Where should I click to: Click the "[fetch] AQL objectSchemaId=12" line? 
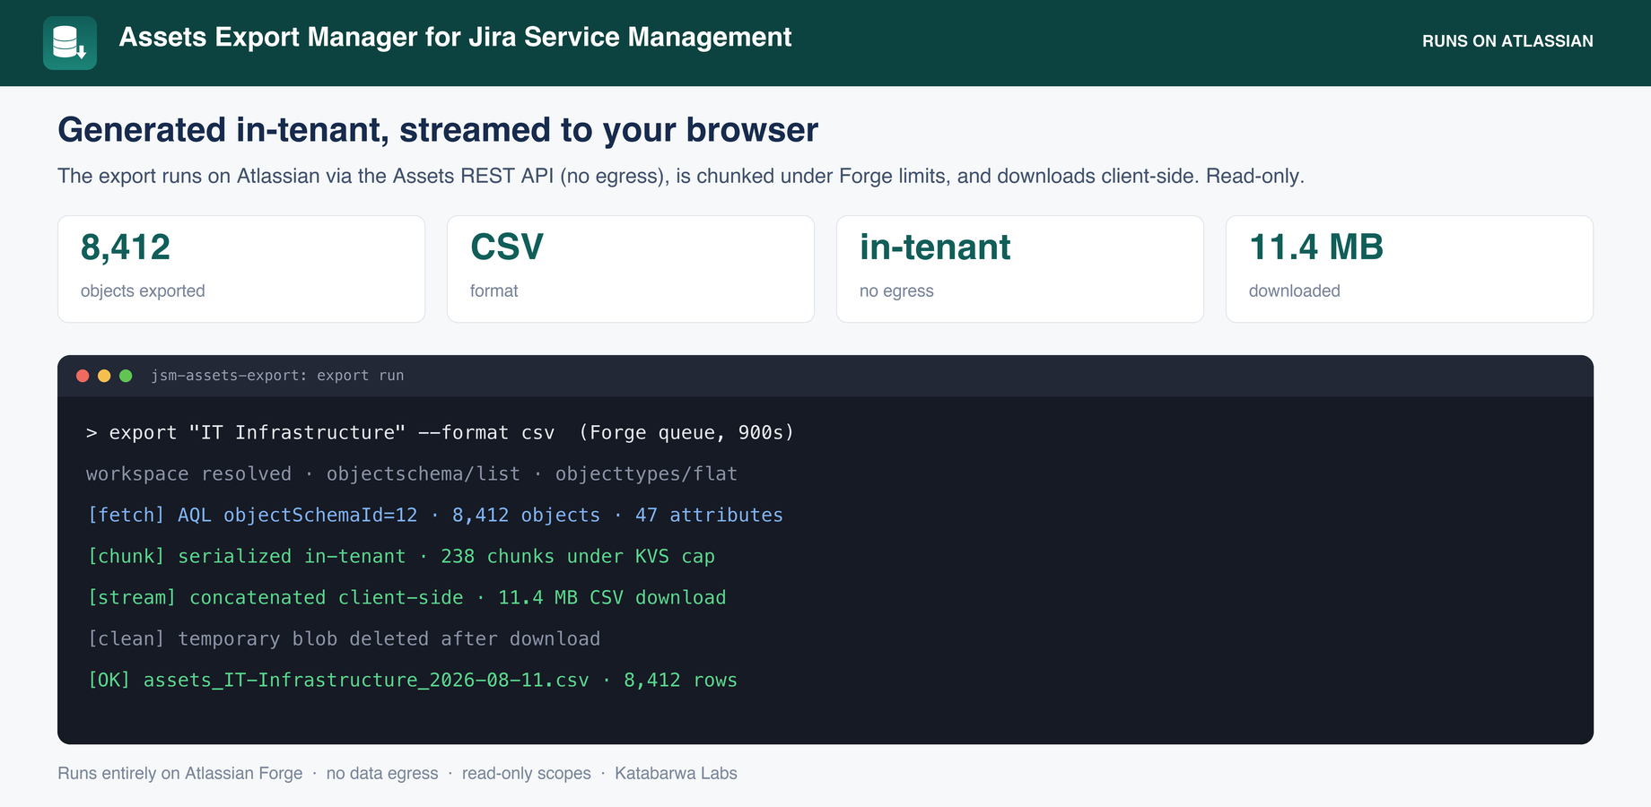coord(434,515)
